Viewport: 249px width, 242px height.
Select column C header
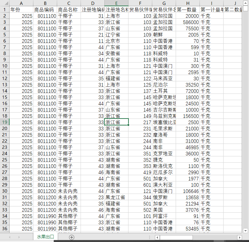pyautogui.click(x=69, y=3)
